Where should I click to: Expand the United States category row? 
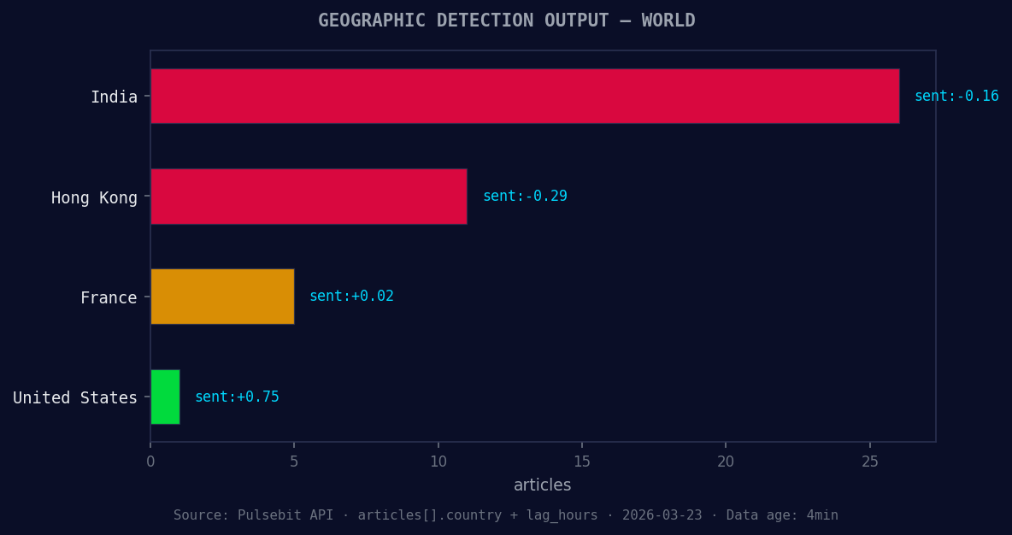click(74, 397)
